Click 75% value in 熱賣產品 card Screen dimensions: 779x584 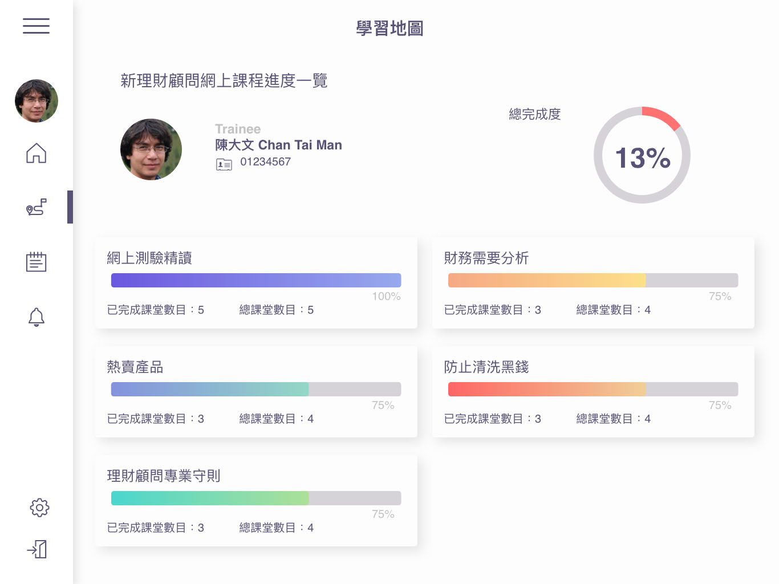tap(383, 405)
